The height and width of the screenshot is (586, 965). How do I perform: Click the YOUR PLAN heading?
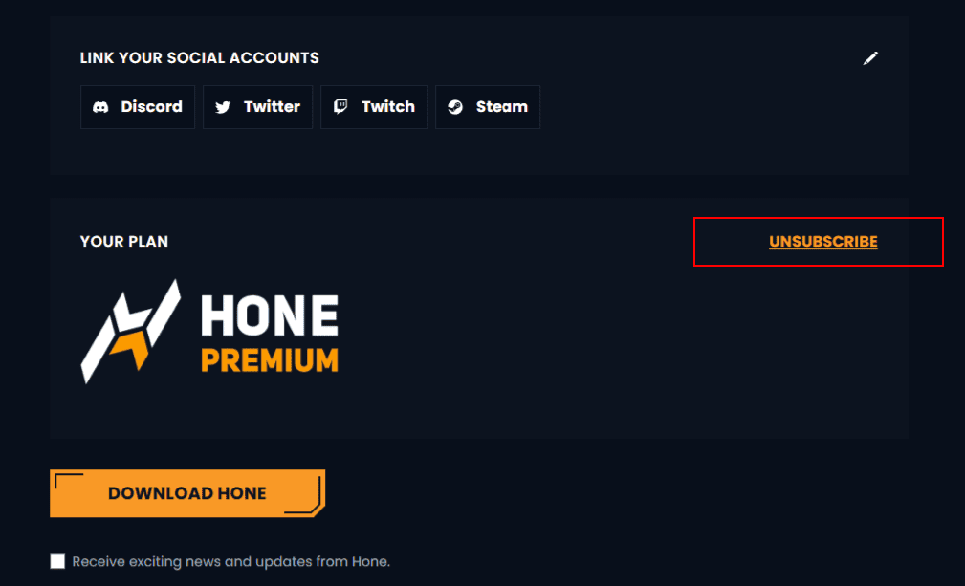tap(123, 242)
